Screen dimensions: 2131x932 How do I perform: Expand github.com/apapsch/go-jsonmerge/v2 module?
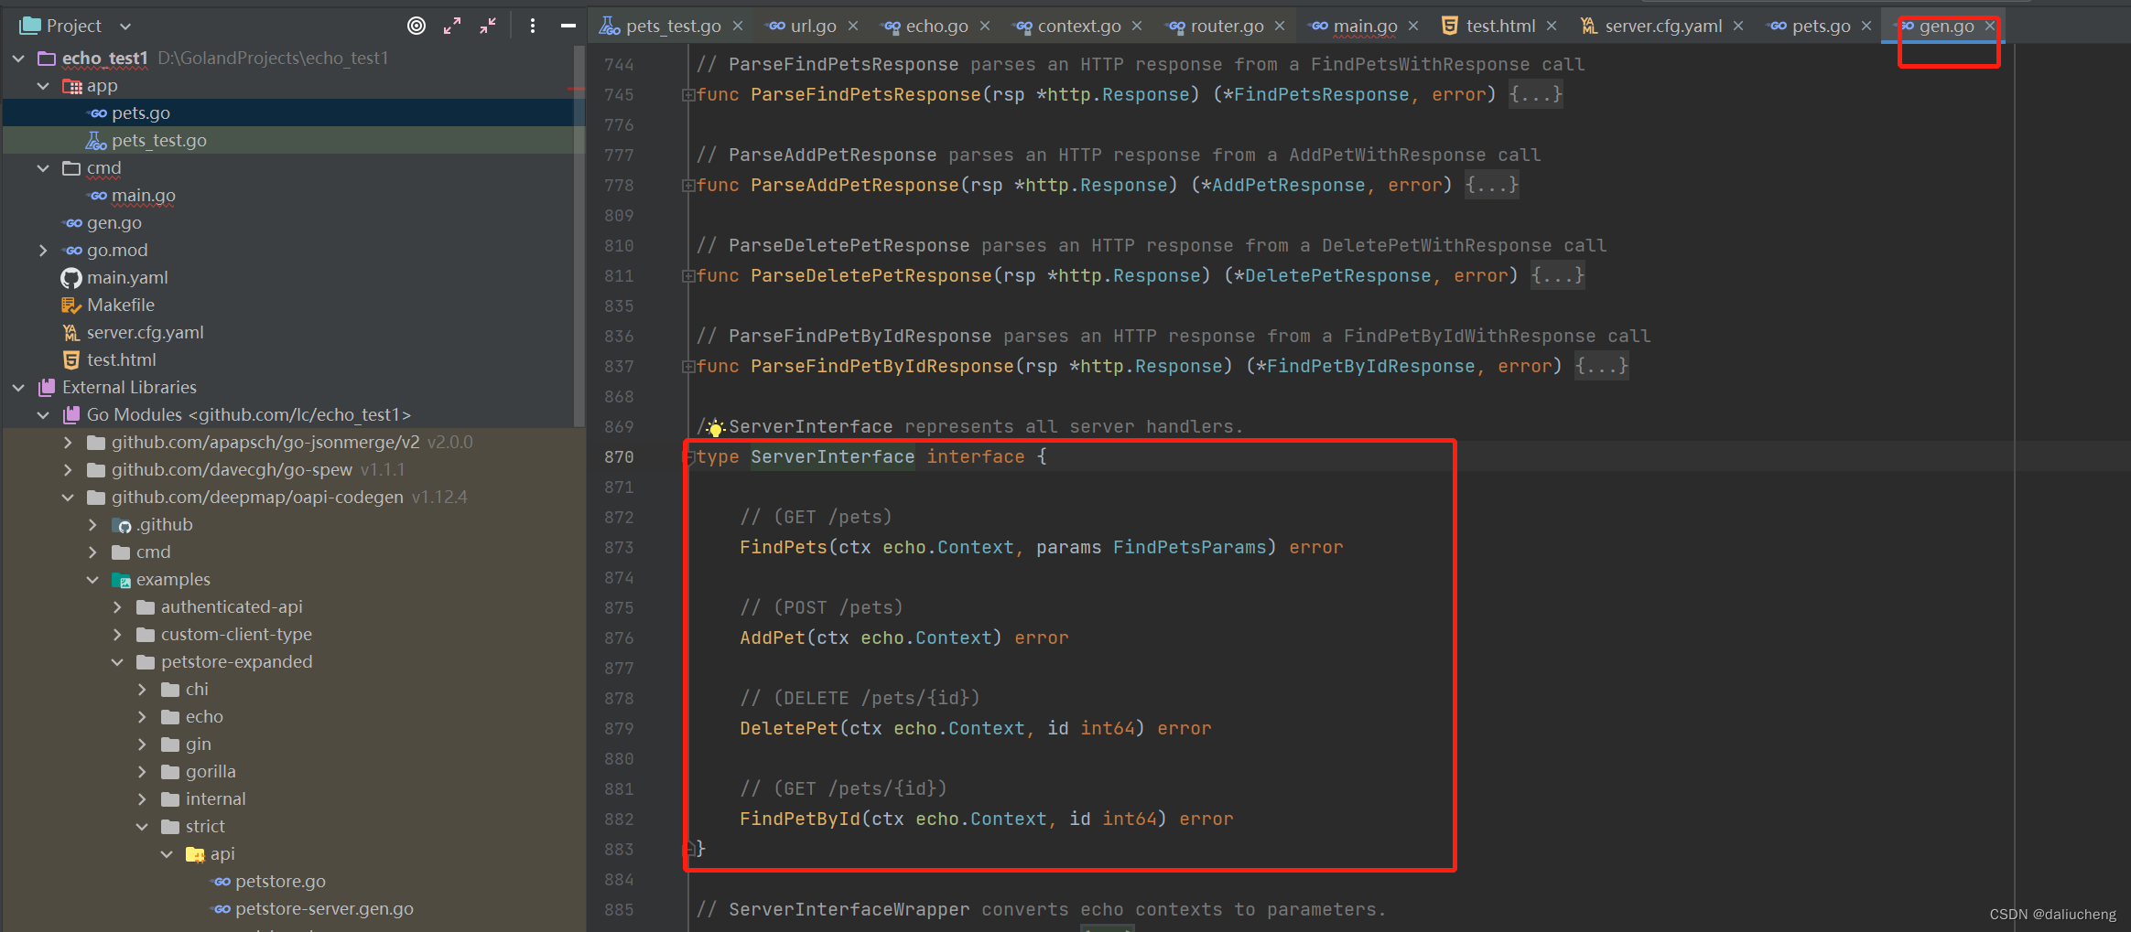(68, 443)
